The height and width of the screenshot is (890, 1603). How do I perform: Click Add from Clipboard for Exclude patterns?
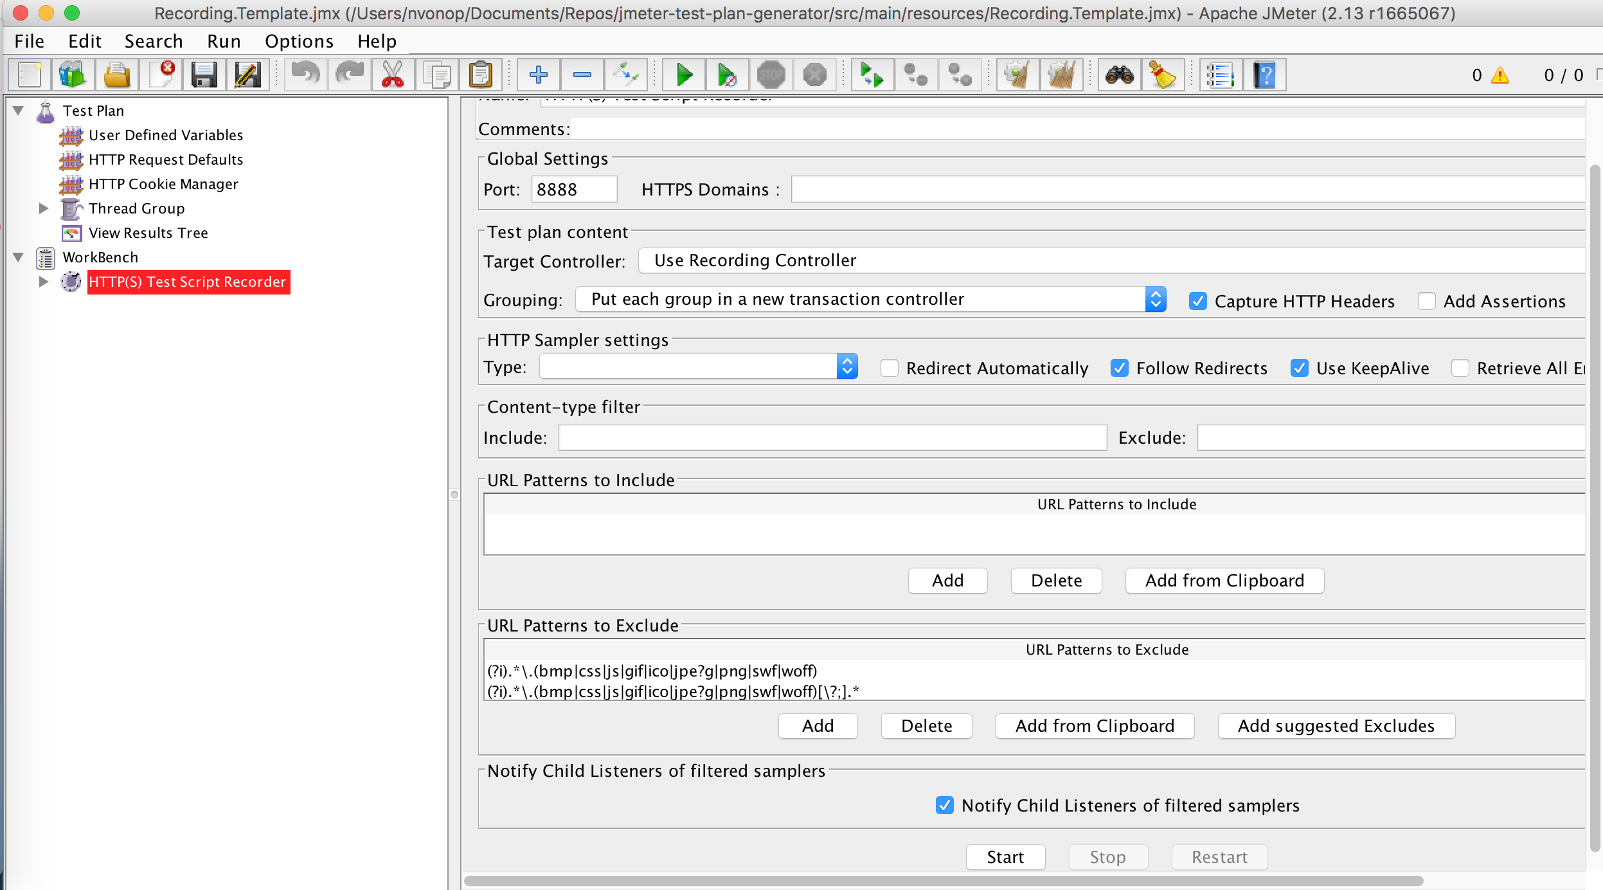tap(1095, 726)
